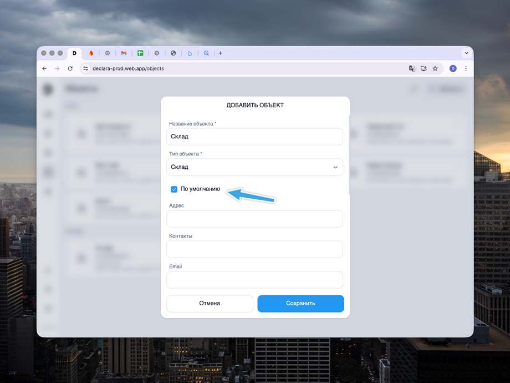Viewport: 510px width, 383px height.
Task: Open site information icon in address bar
Action: coord(85,68)
